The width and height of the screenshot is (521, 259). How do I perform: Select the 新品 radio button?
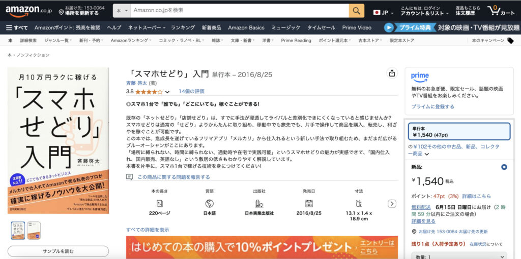coord(504,167)
